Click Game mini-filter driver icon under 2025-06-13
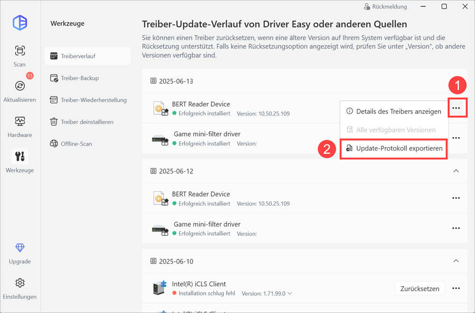The height and width of the screenshot is (313, 475). pyautogui.click(x=160, y=139)
